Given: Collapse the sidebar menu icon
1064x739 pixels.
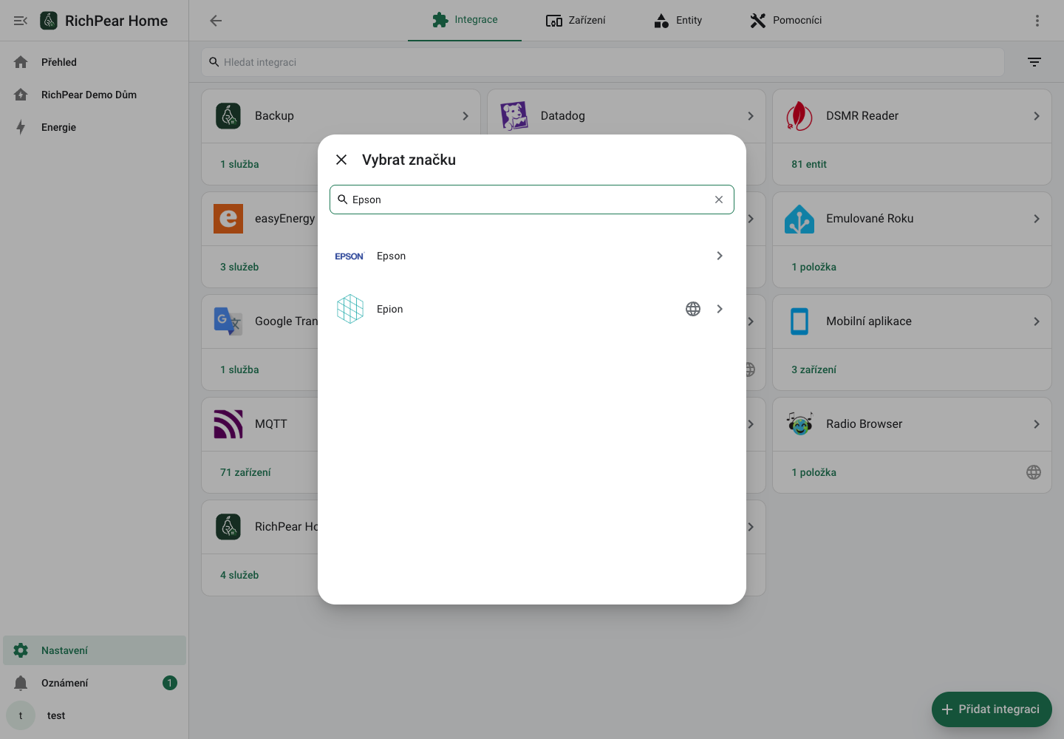Looking at the screenshot, I should (x=21, y=21).
